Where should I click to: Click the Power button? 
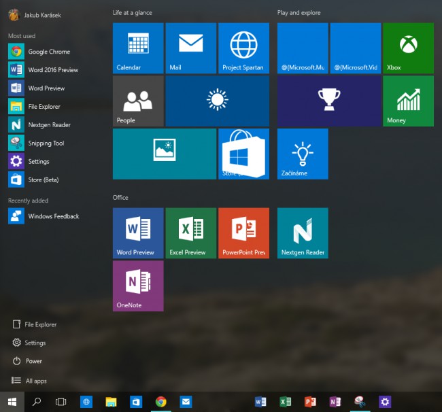[27, 361]
